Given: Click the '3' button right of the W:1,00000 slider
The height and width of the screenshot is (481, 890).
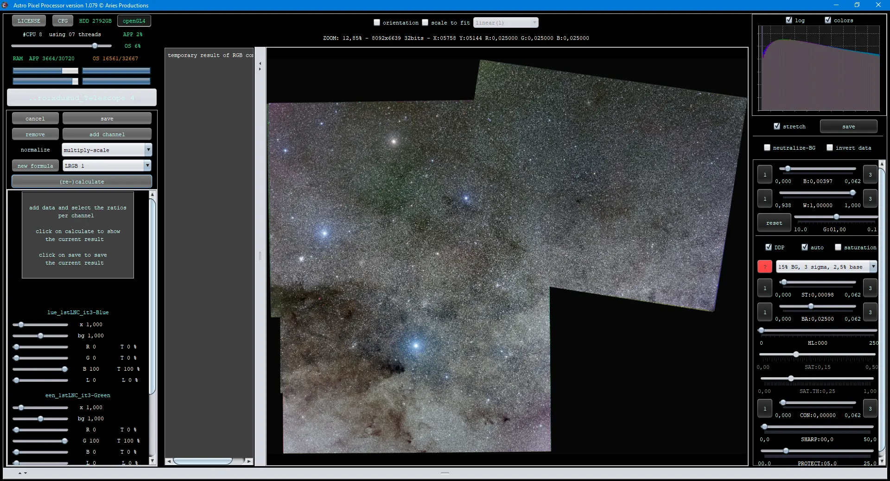Looking at the screenshot, I should [870, 199].
